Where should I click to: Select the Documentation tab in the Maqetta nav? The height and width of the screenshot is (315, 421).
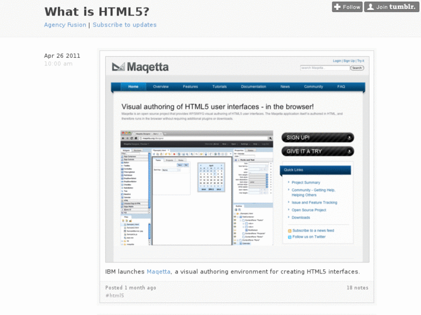coord(254,87)
